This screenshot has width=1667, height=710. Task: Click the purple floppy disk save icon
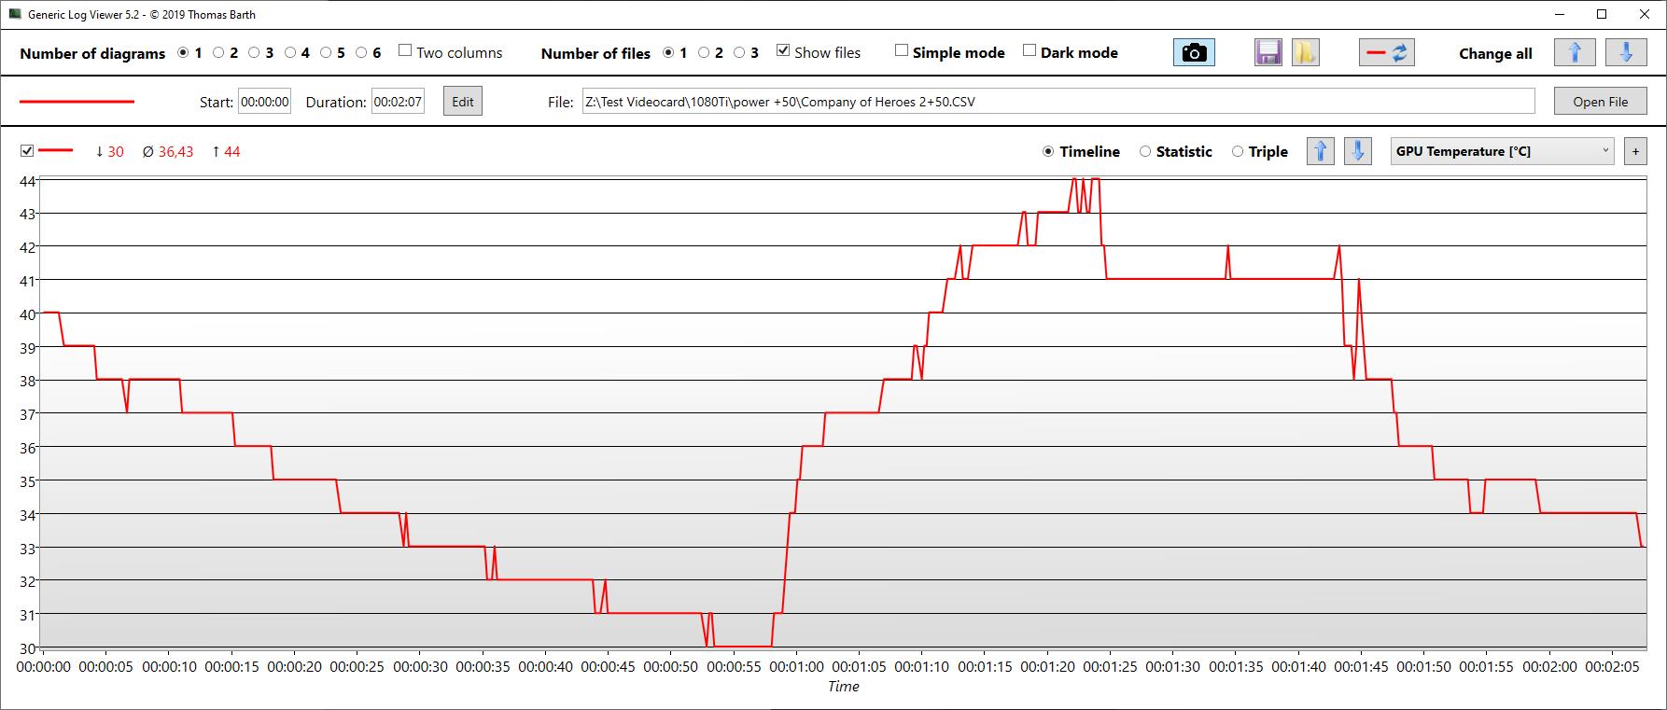tap(1268, 53)
